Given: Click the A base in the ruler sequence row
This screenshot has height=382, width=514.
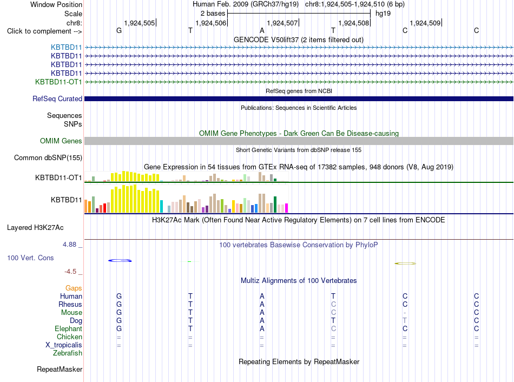Looking at the screenshot, I should tap(262, 30).
